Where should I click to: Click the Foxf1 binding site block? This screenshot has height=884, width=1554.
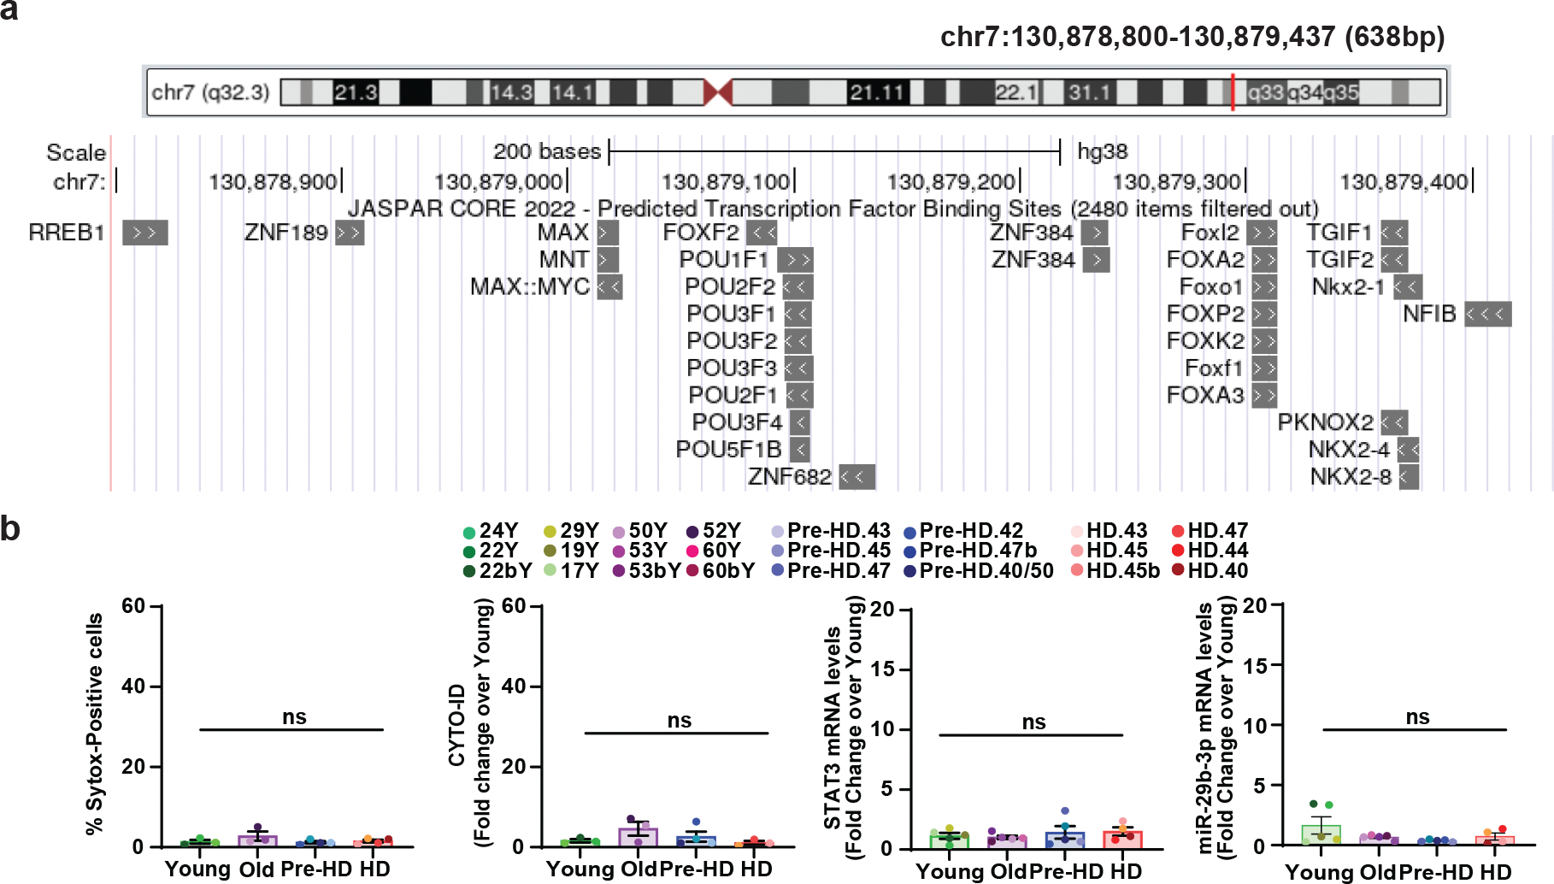coord(1264,368)
